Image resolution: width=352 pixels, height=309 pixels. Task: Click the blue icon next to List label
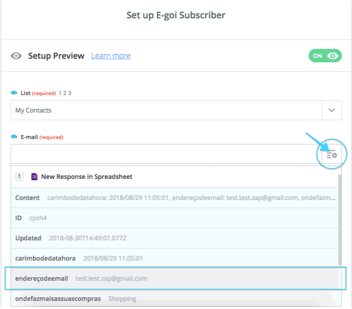click(14, 93)
